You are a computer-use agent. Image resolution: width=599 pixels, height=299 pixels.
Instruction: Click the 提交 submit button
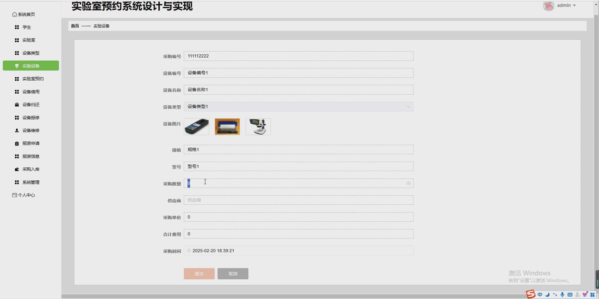(x=199, y=273)
